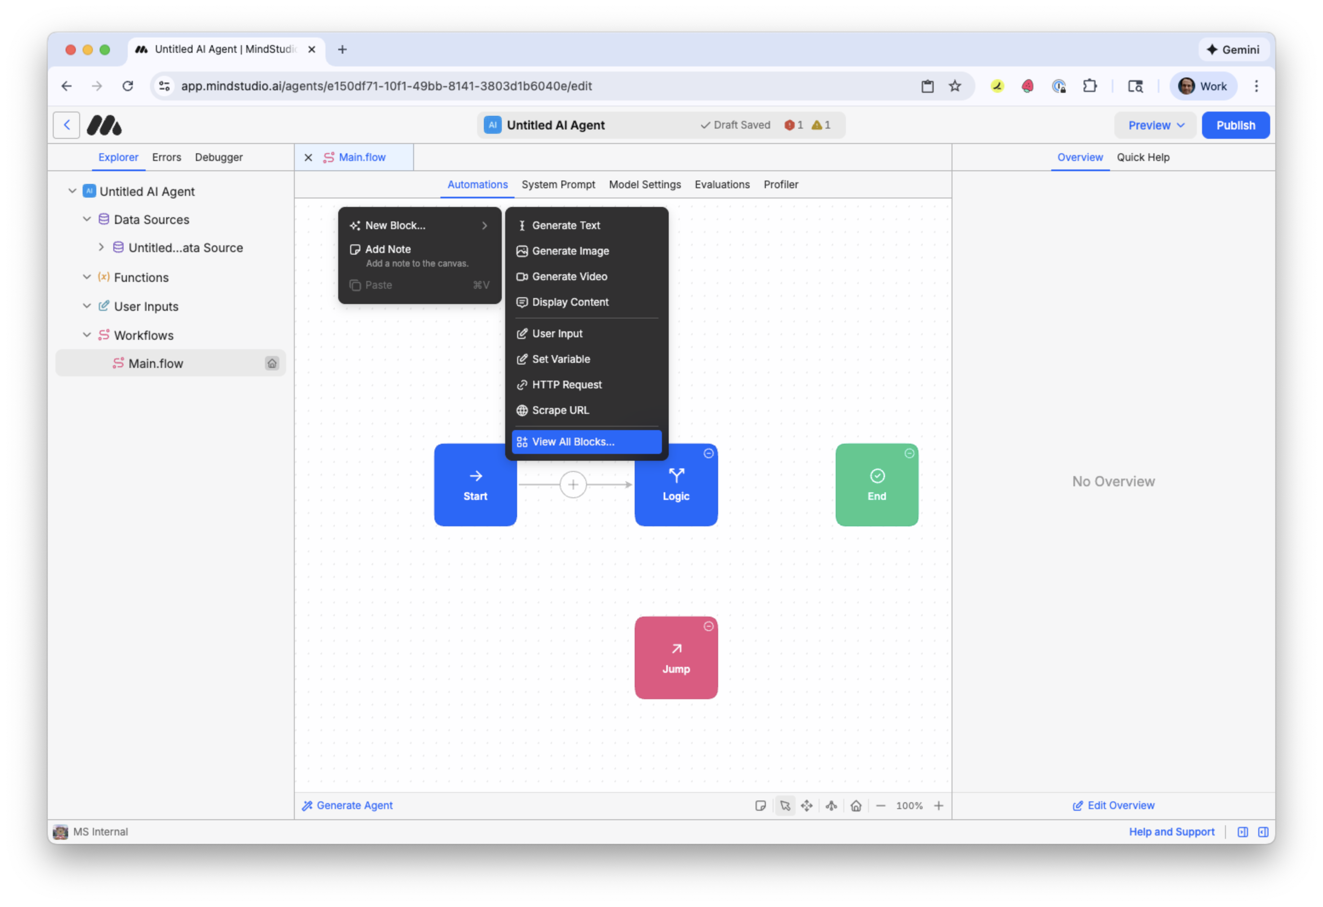Add a Generate Video block

(x=569, y=276)
